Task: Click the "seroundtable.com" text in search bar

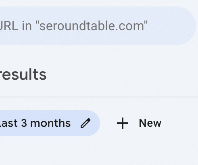Action: point(93,26)
